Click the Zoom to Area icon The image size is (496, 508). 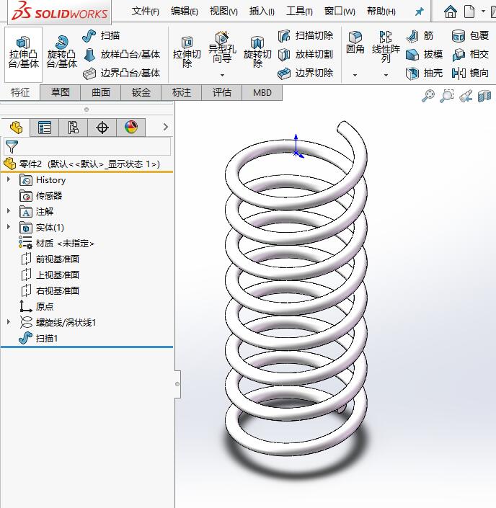[x=447, y=96]
